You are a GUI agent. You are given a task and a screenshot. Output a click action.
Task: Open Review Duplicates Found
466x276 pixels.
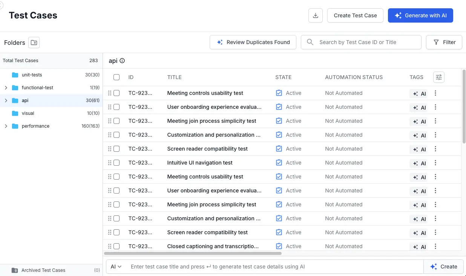click(x=253, y=42)
